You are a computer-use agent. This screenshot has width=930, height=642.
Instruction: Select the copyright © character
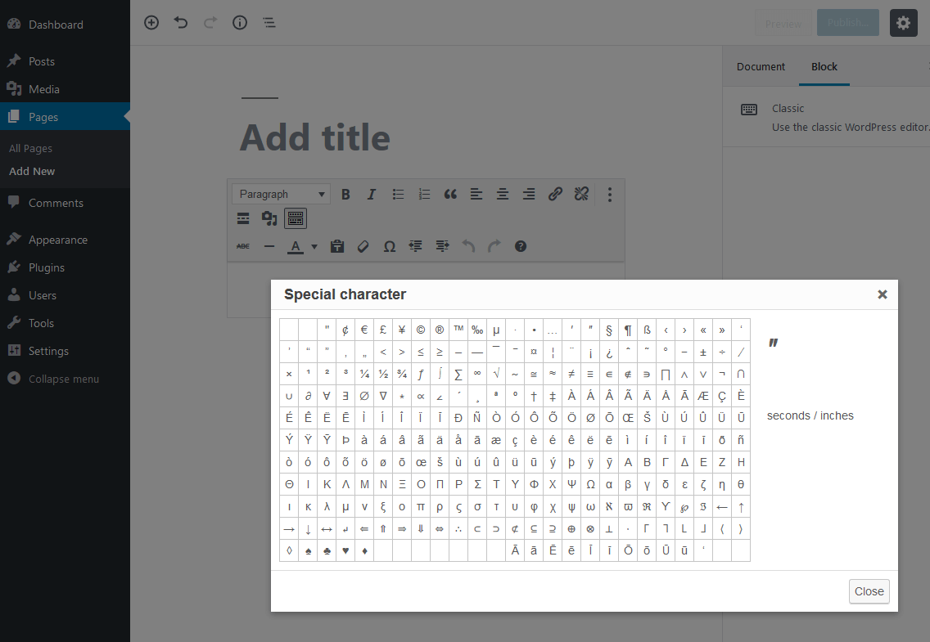pos(421,330)
